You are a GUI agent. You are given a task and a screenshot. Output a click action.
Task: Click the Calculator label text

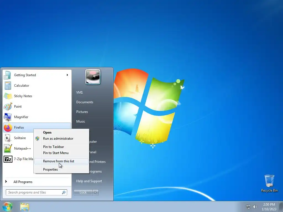tap(22, 86)
